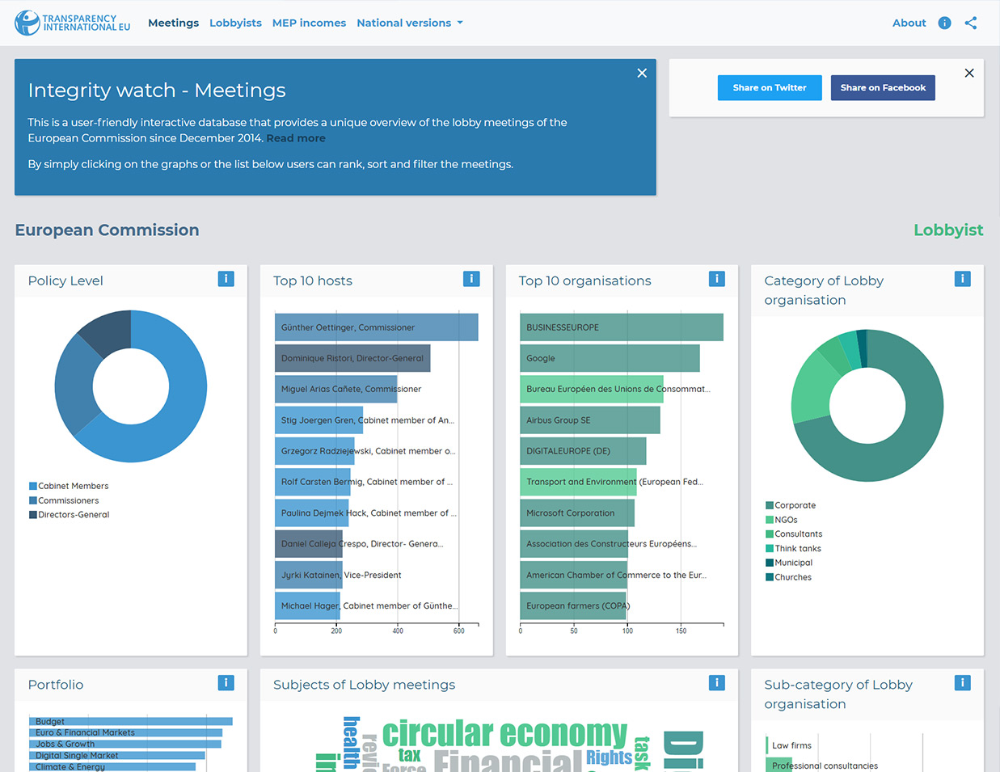Show info for Subjects of Lobby meetings

716,683
